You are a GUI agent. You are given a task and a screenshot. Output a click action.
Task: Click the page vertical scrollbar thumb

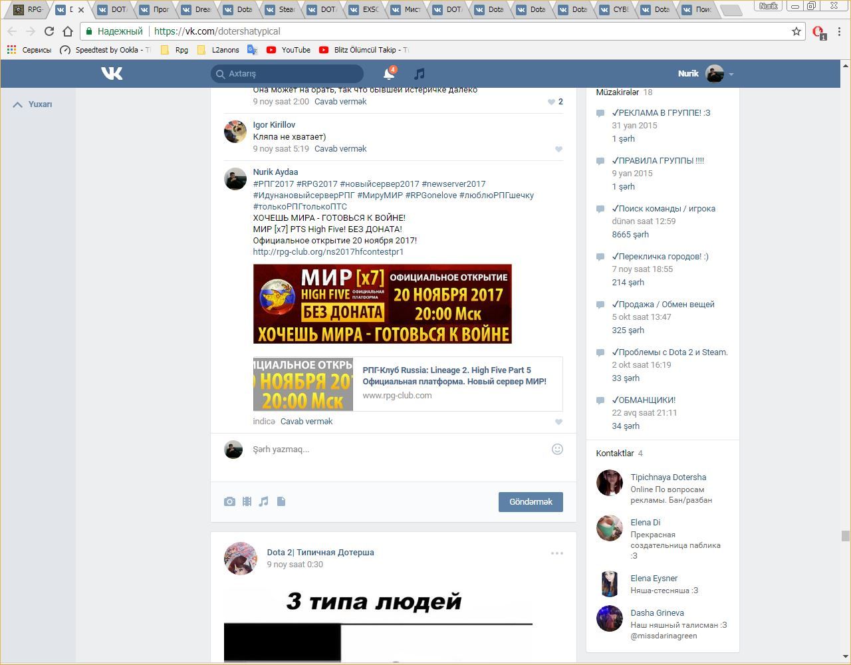coord(845,536)
